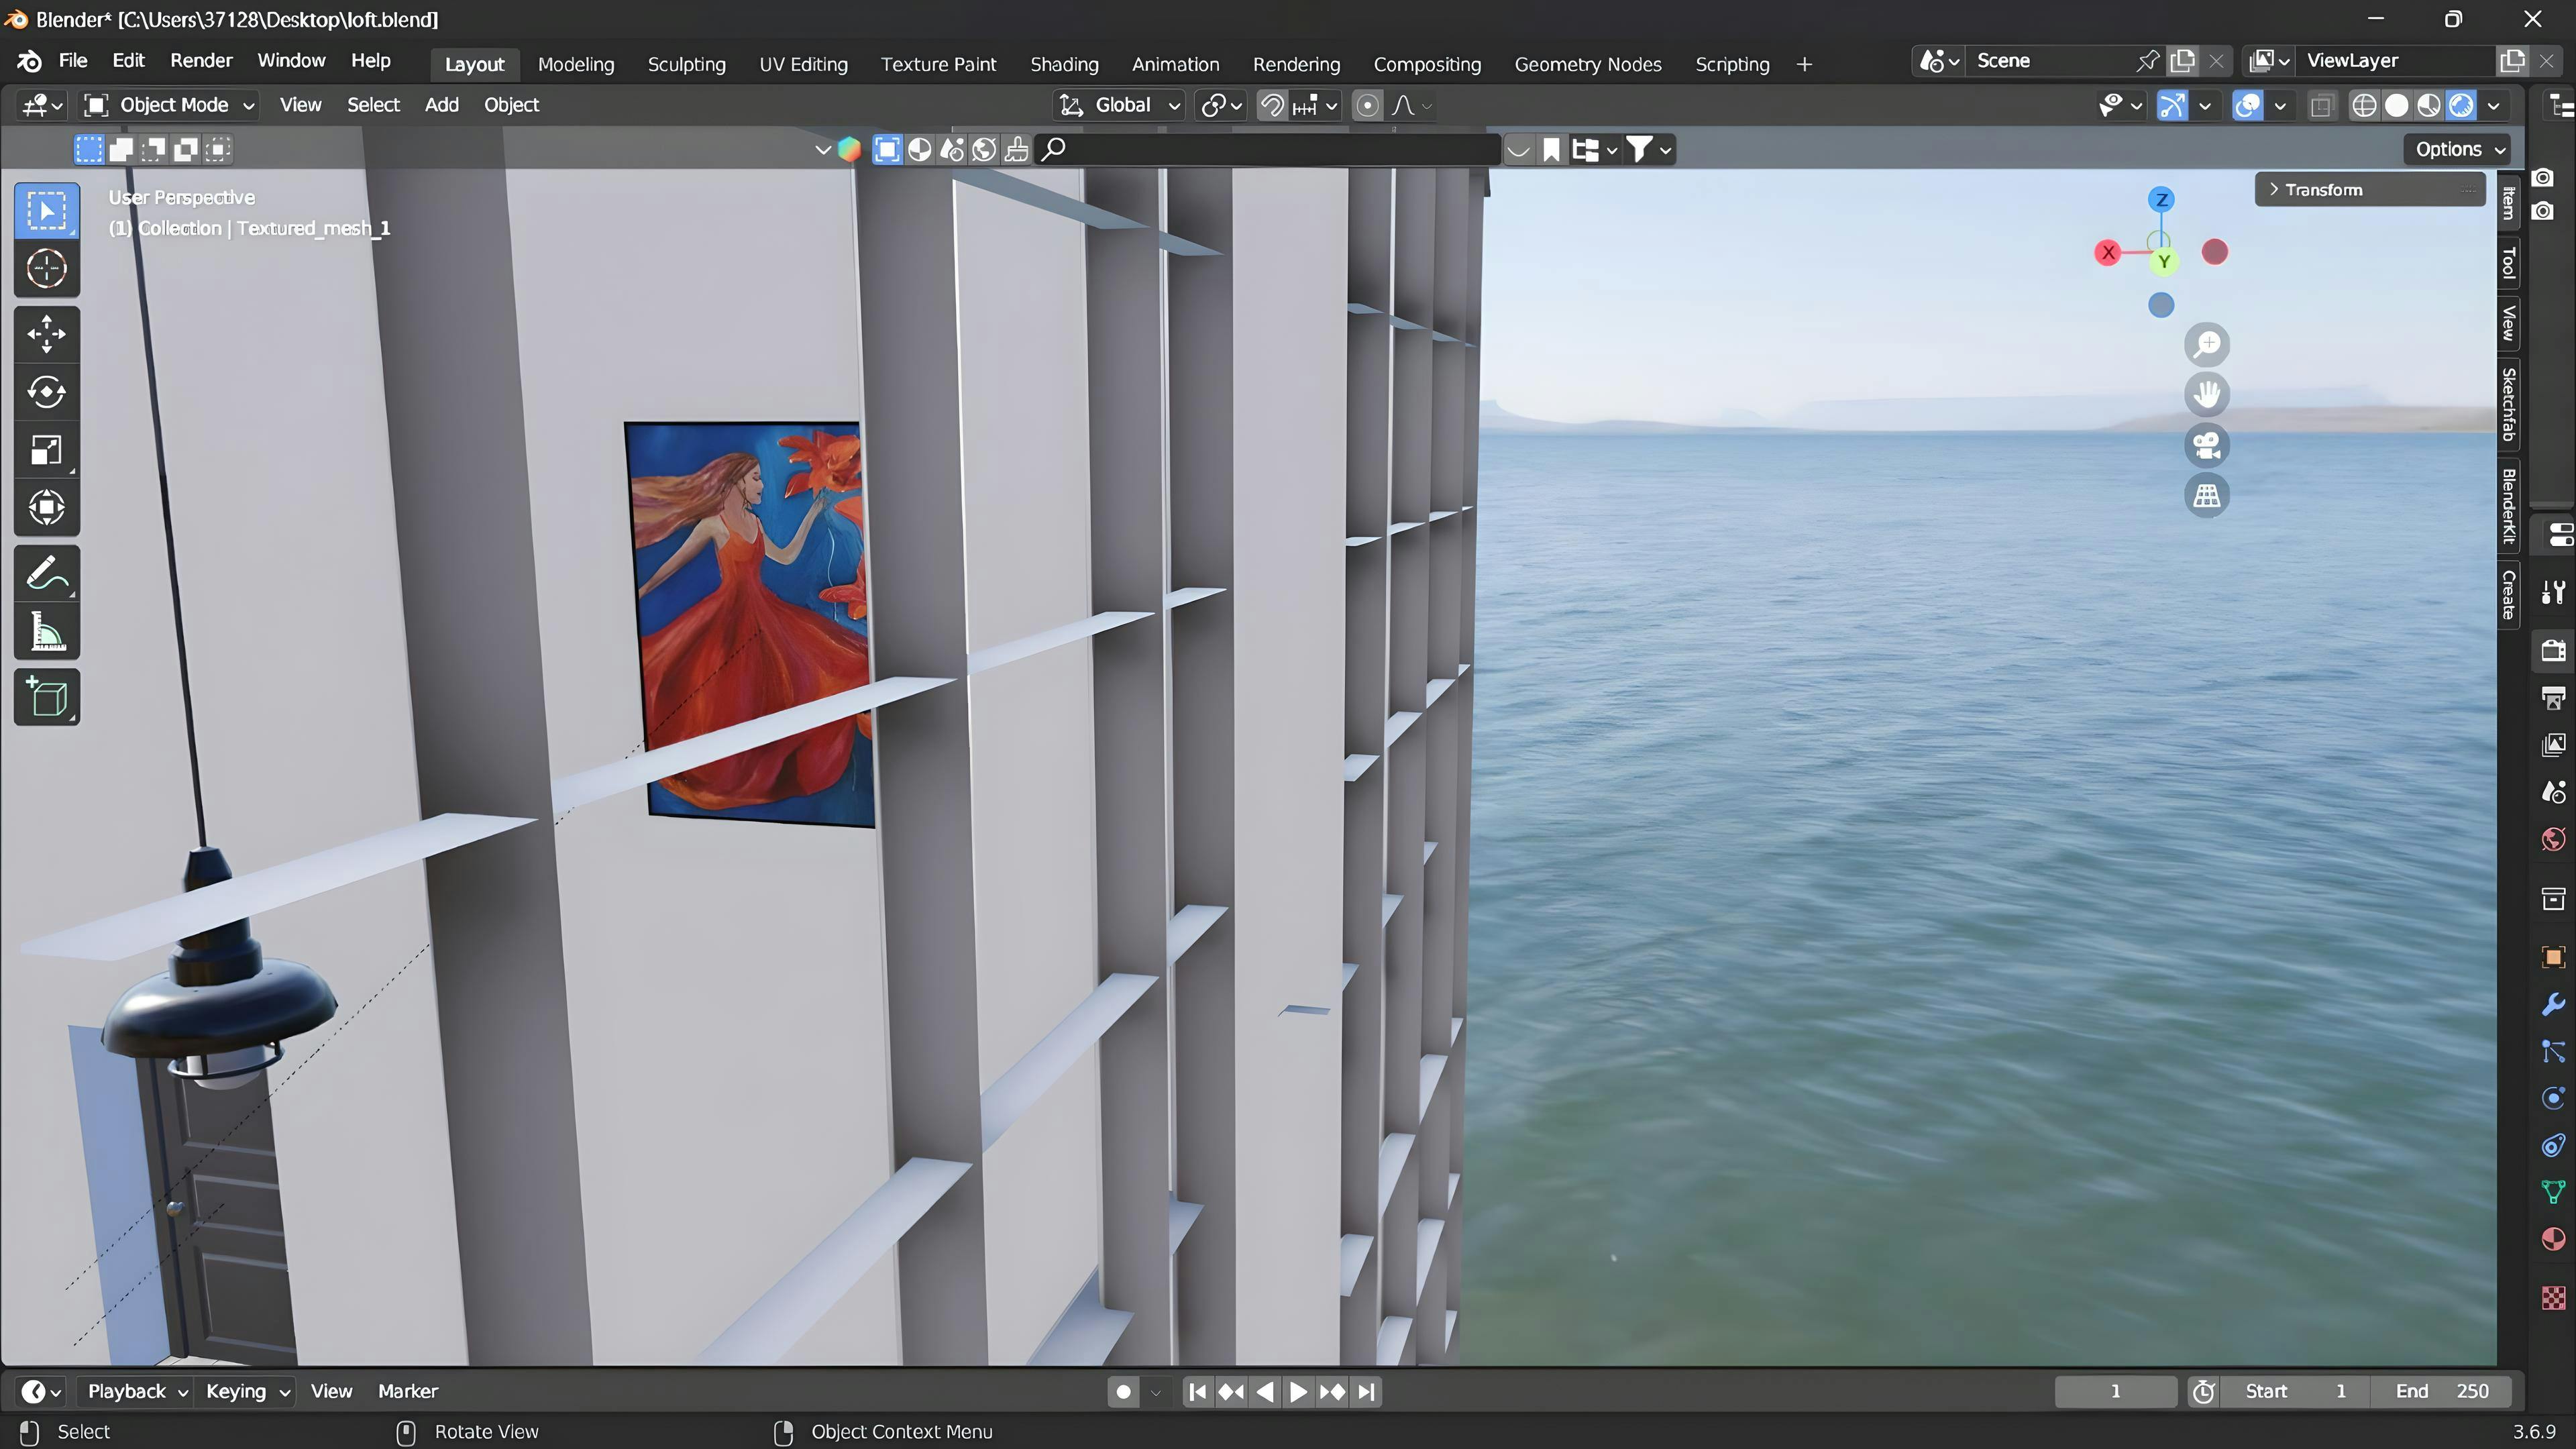Open Texture properties checker tab

coord(2553,1298)
